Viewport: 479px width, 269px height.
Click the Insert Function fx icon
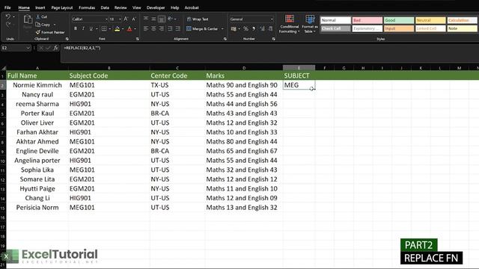coord(56,48)
